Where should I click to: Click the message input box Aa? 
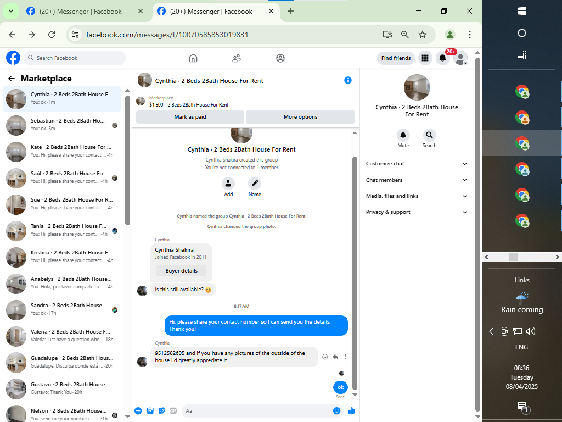click(257, 411)
